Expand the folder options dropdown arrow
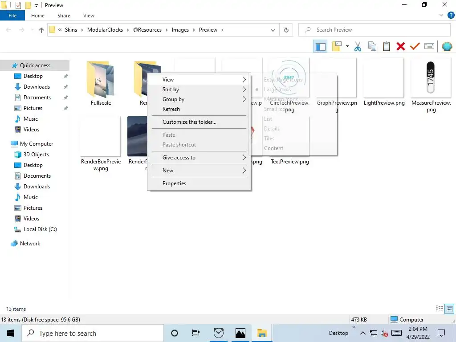The height and width of the screenshot is (342, 456). [347, 46]
